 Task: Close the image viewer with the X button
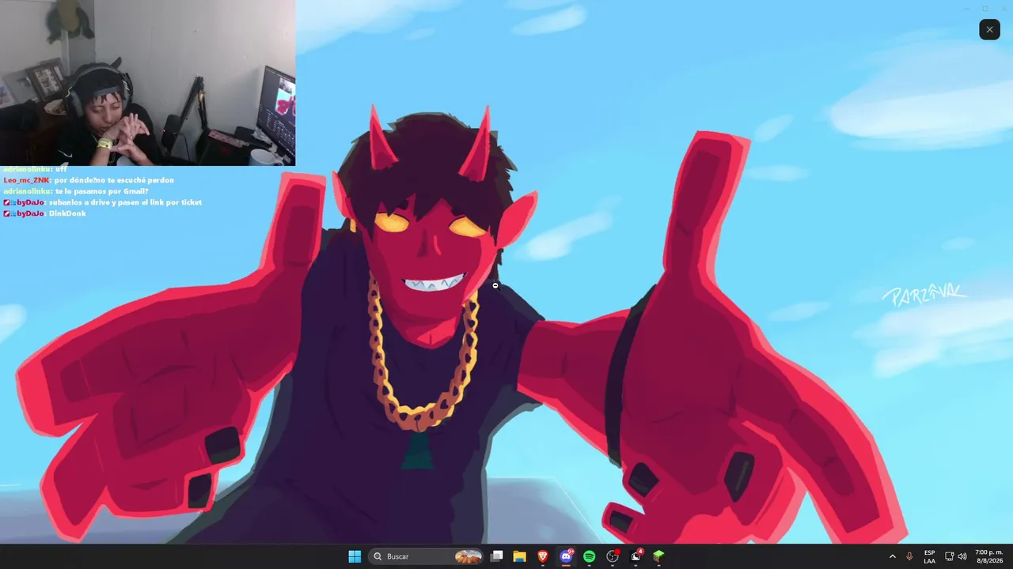pyautogui.click(x=989, y=29)
